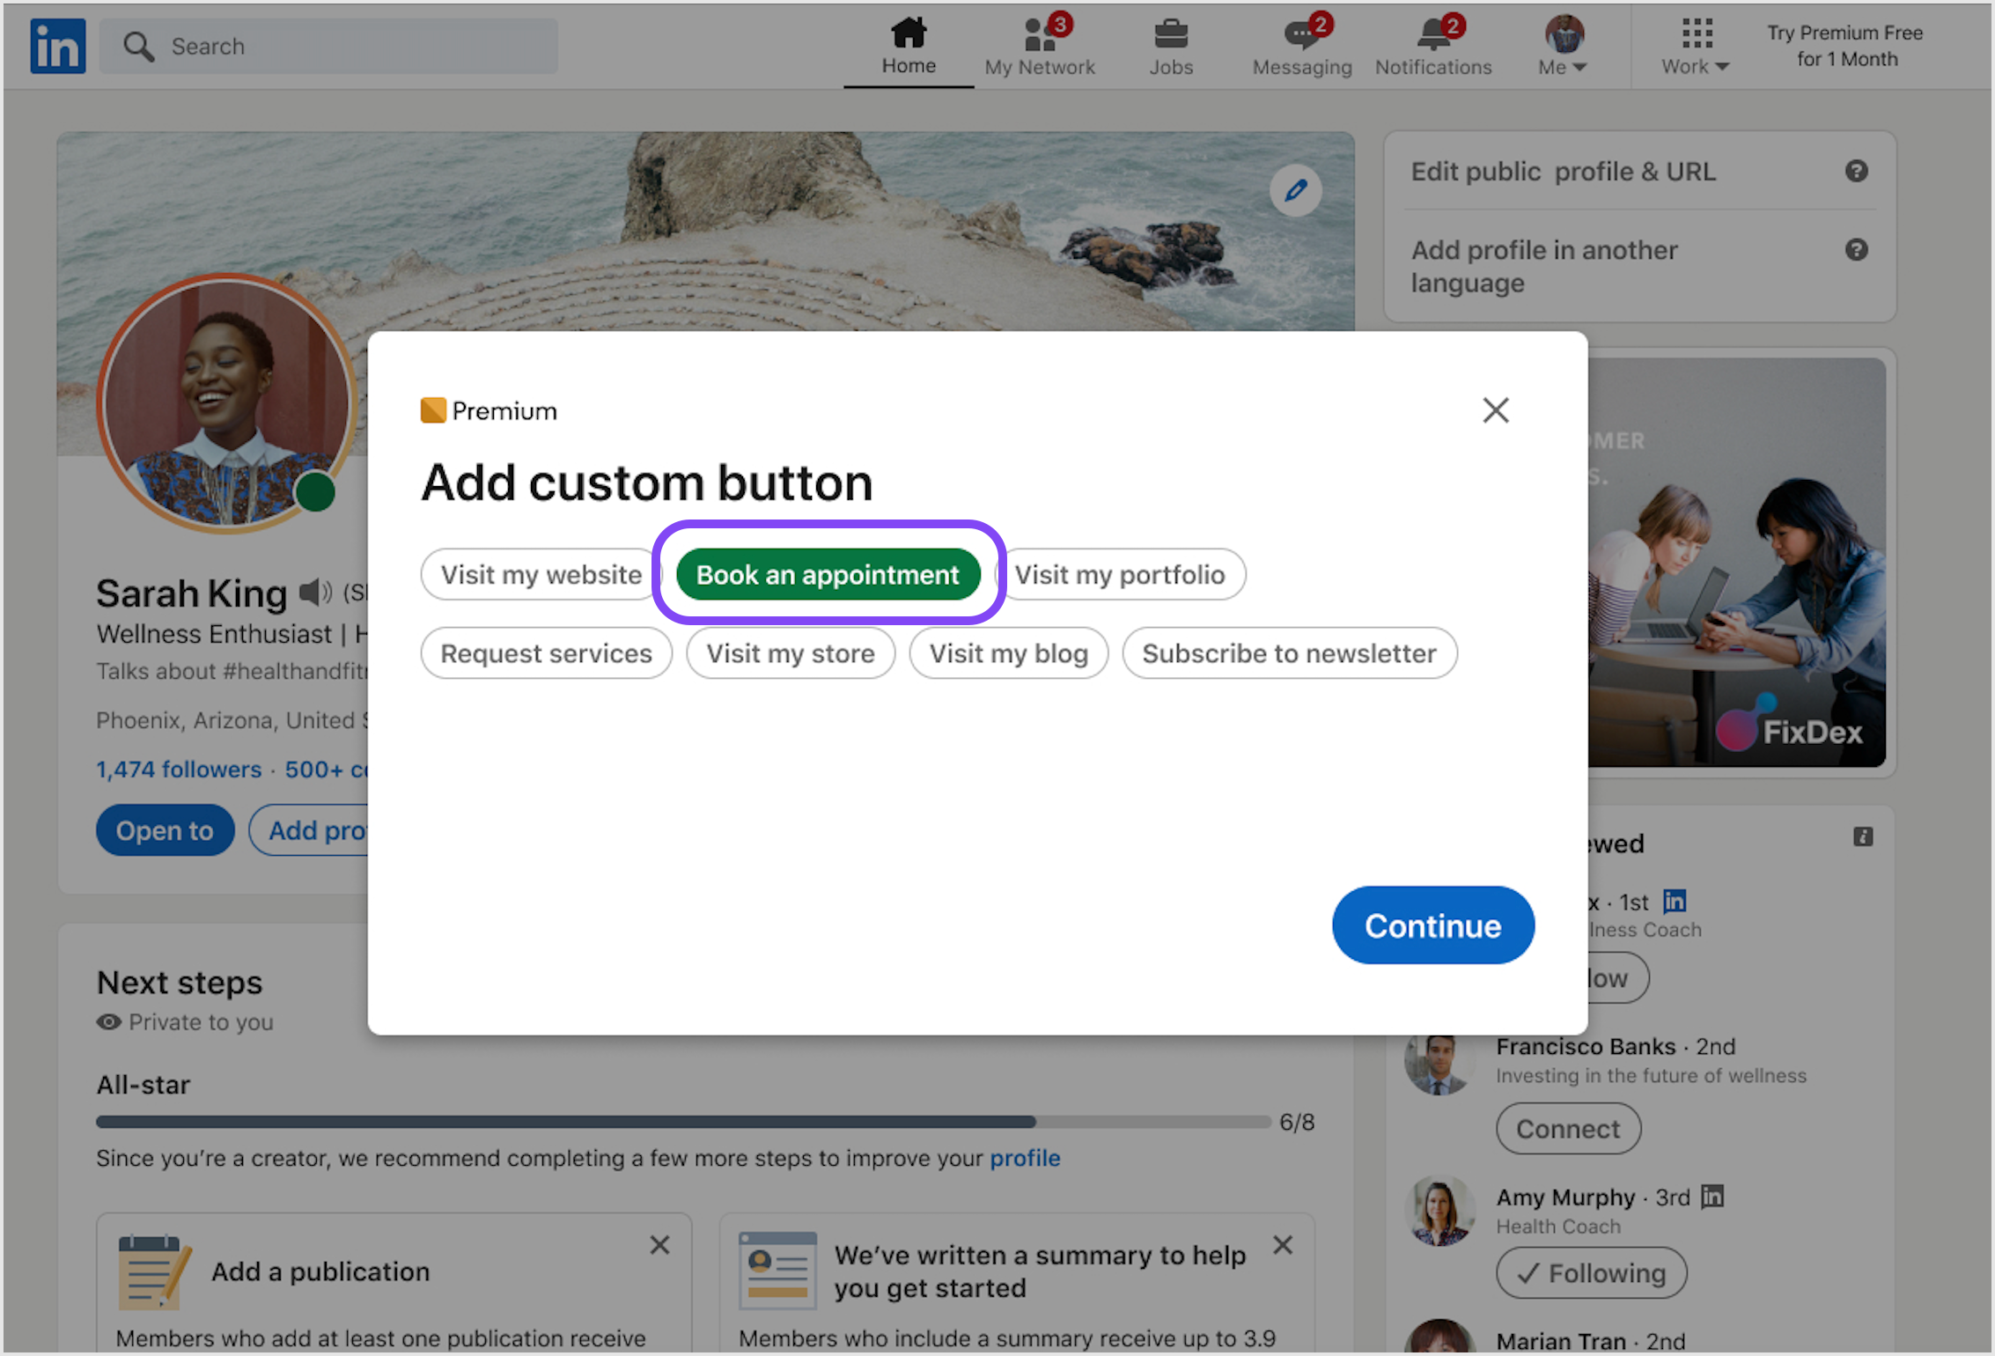This screenshot has width=1995, height=1356.
Task: Open My Network tab
Action: pos(1041,44)
